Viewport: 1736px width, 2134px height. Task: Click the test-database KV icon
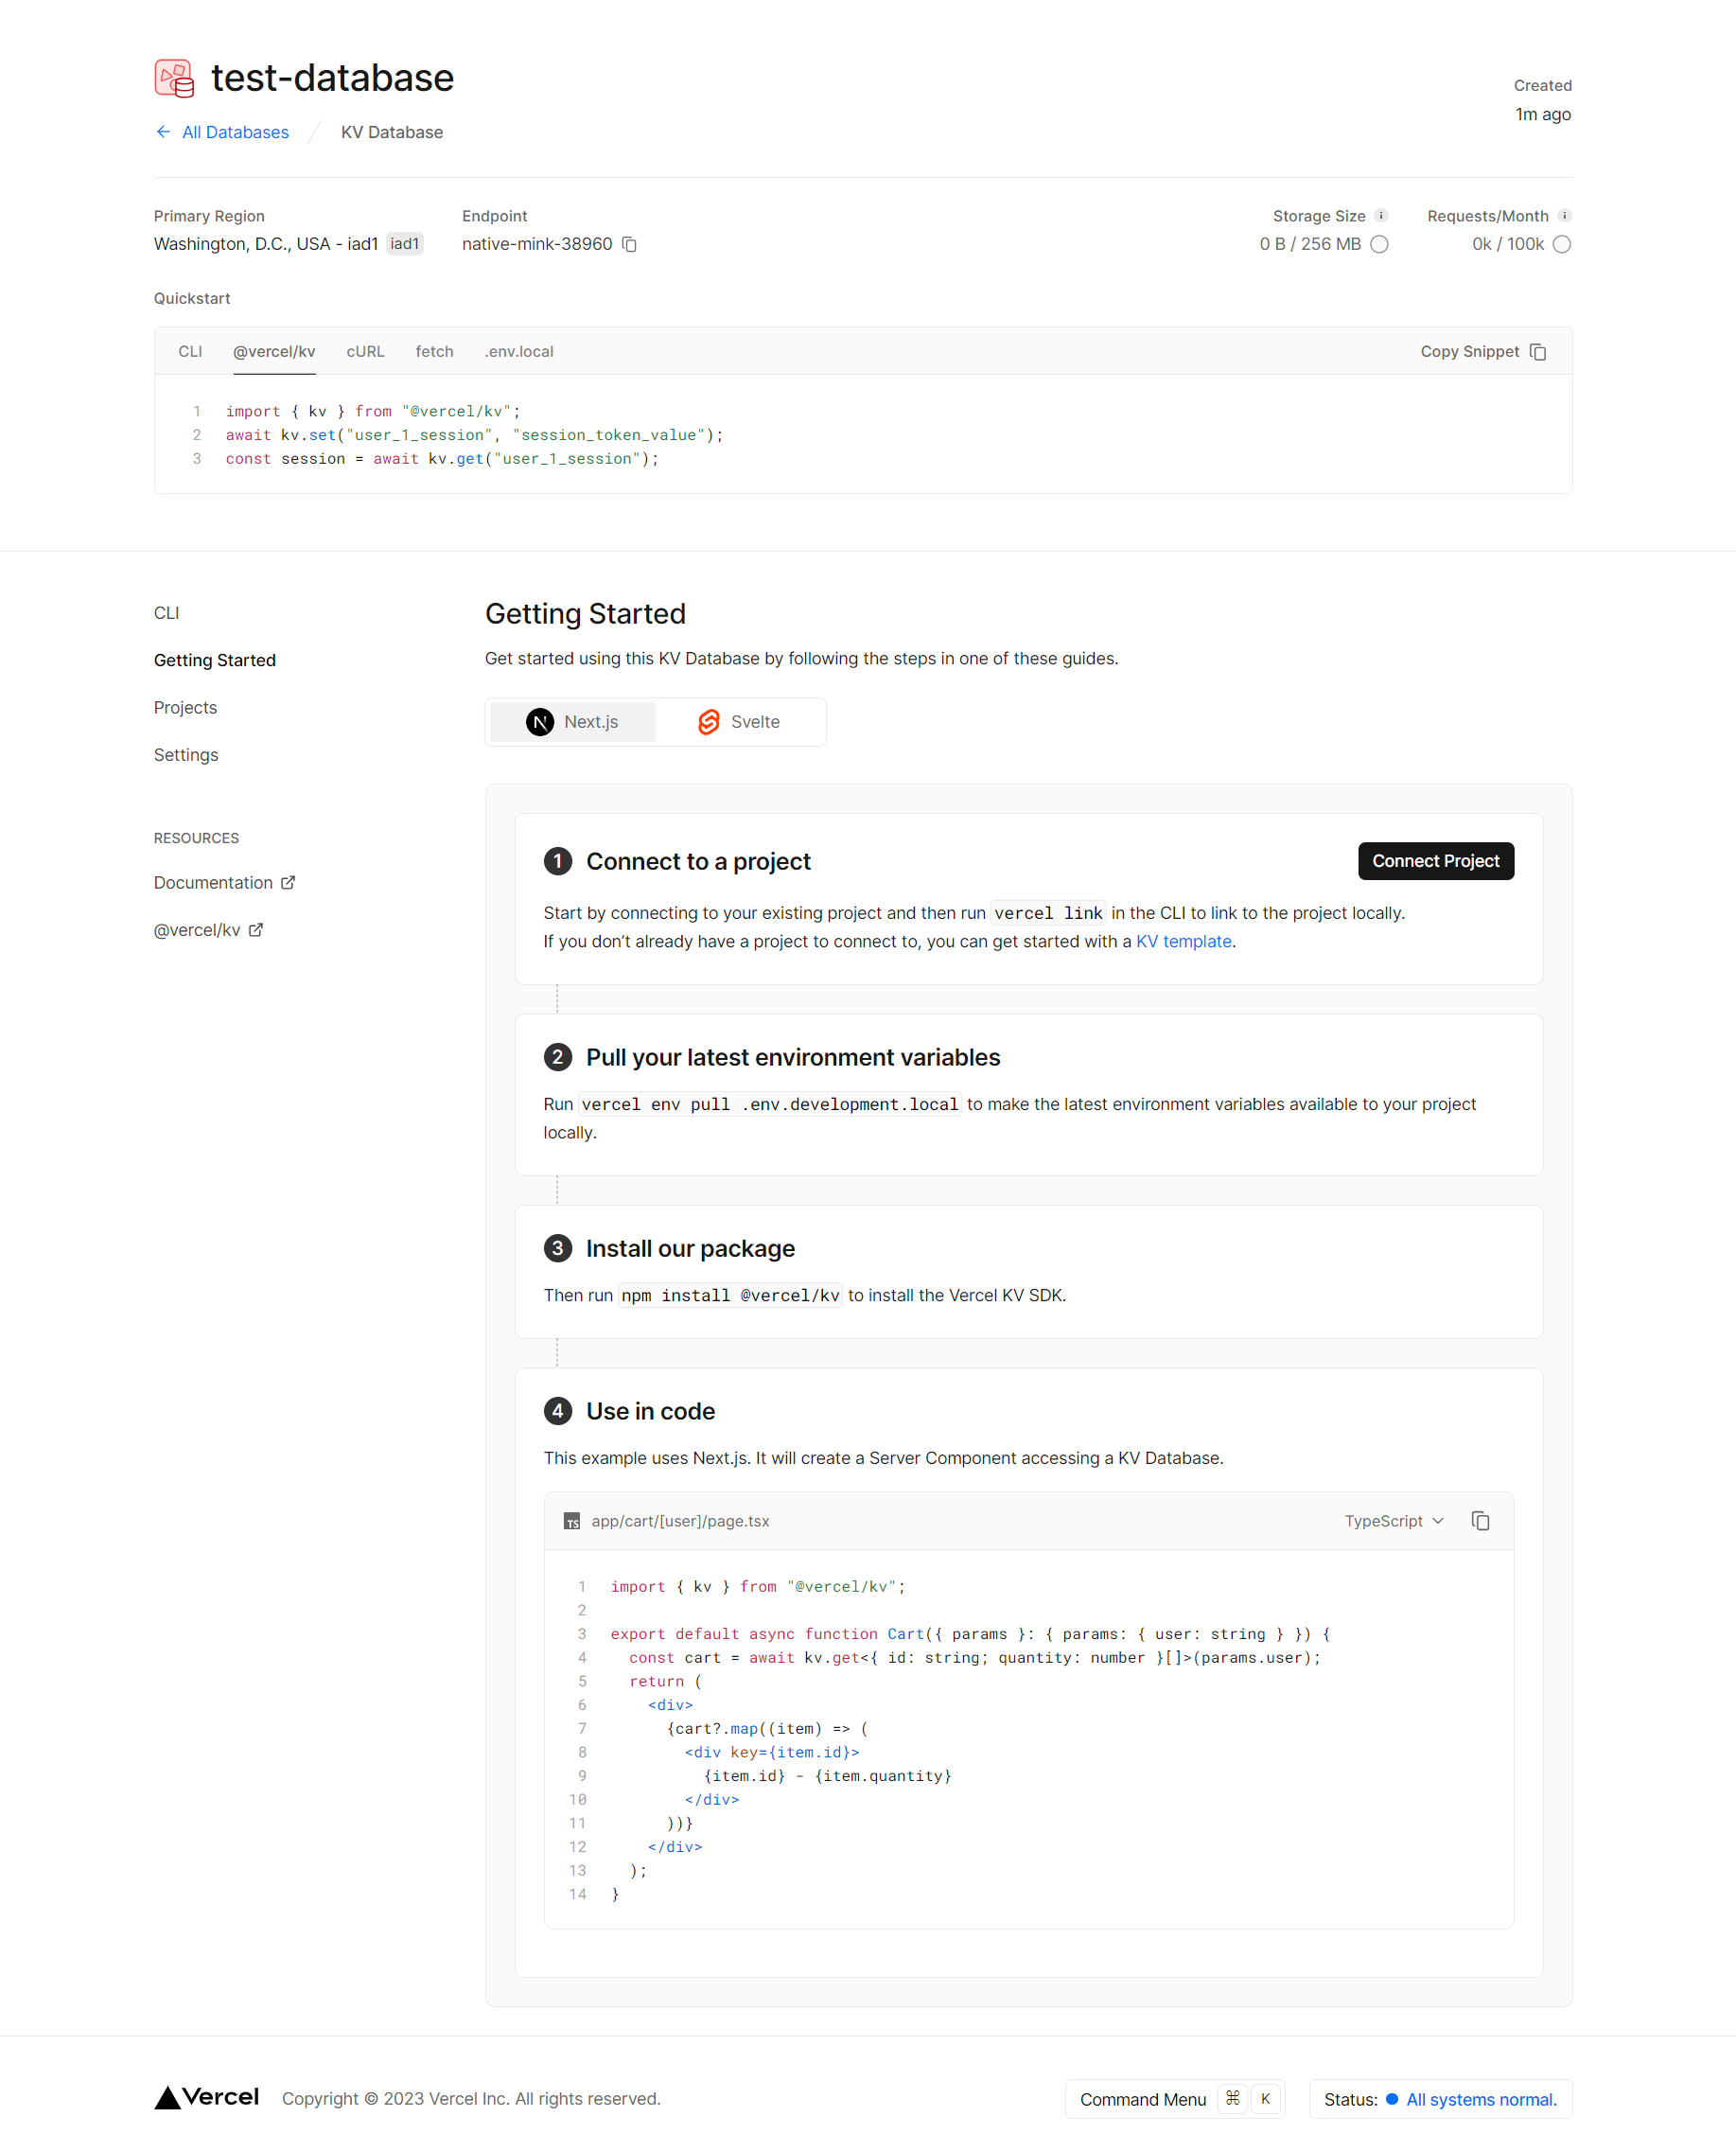(x=174, y=78)
